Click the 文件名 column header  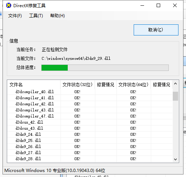point(34,85)
